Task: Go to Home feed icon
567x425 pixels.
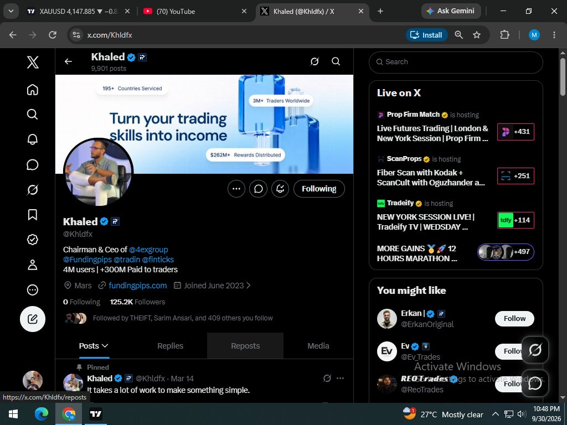Action: (x=33, y=90)
